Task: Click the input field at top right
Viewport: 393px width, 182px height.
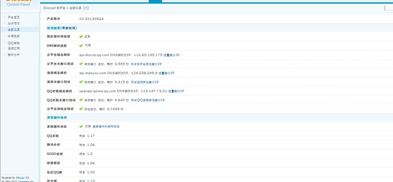Action: click(389, 8)
